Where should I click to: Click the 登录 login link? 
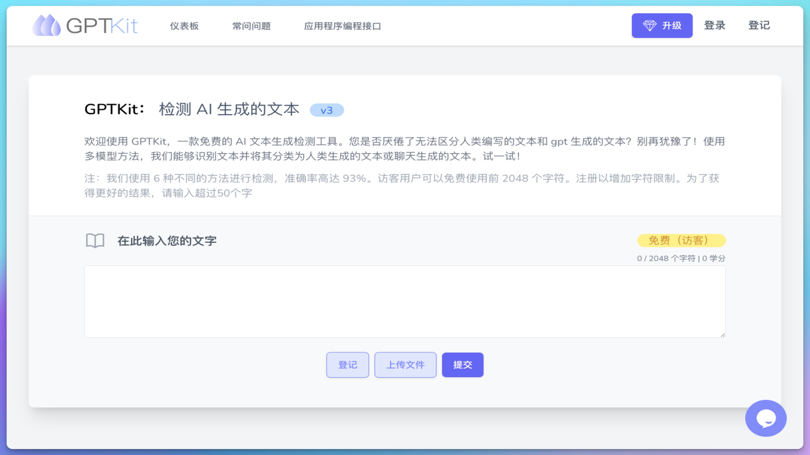[714, 25]
